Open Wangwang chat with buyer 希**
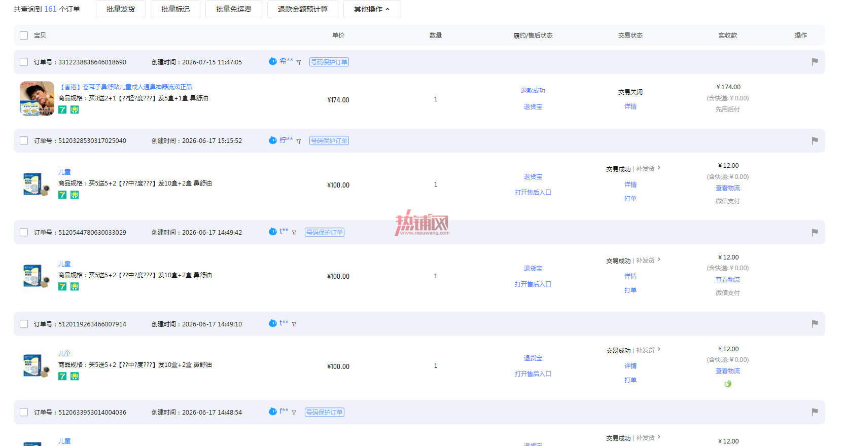Image resolution: width=844 pixels, height=446 pixels. [x=273, y=61]
